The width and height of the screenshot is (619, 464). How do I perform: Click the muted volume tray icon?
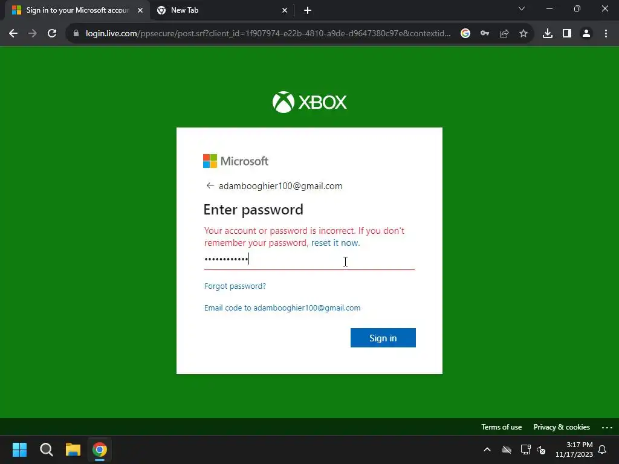(541, 449)
